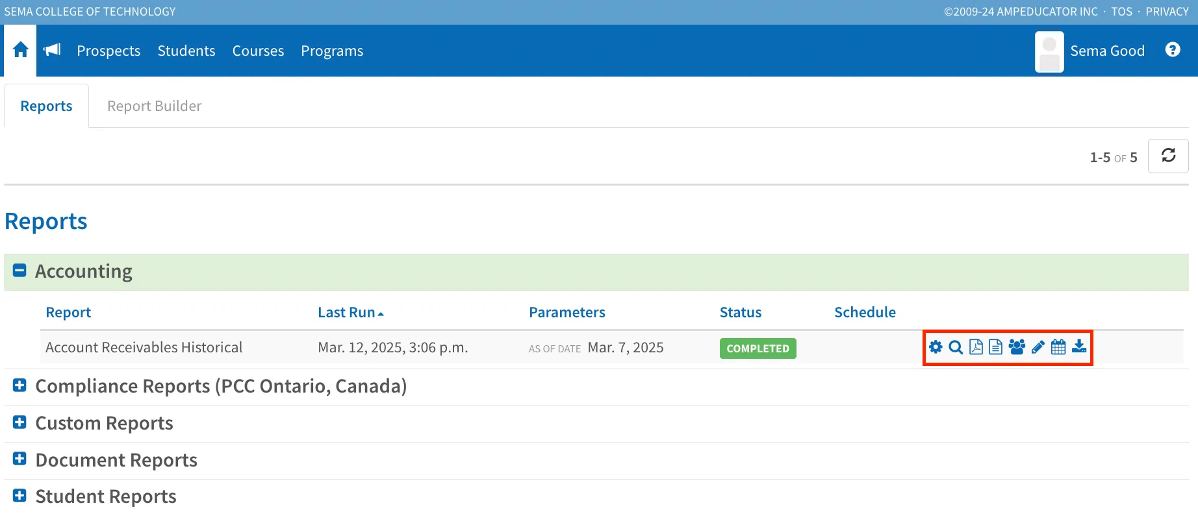Open help via the question mark icon
The height and width of the screenshot is (523, 1198).
(x=1173, y=50)
